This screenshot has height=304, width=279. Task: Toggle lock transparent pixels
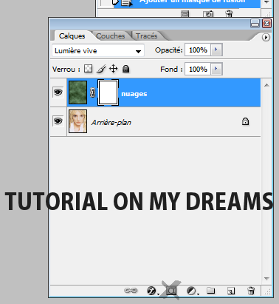(88, 69)
